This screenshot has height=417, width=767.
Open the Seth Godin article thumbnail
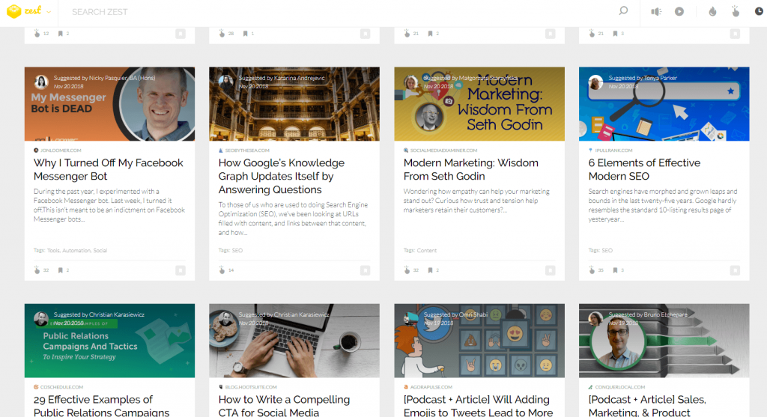(479, 103)
